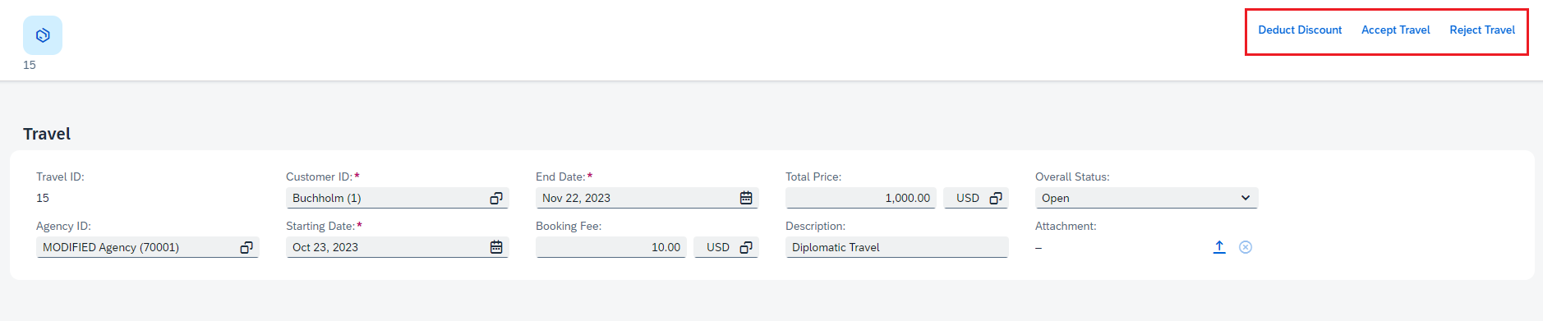Open currency value help for Booking Fee

(x=746, y=247)
